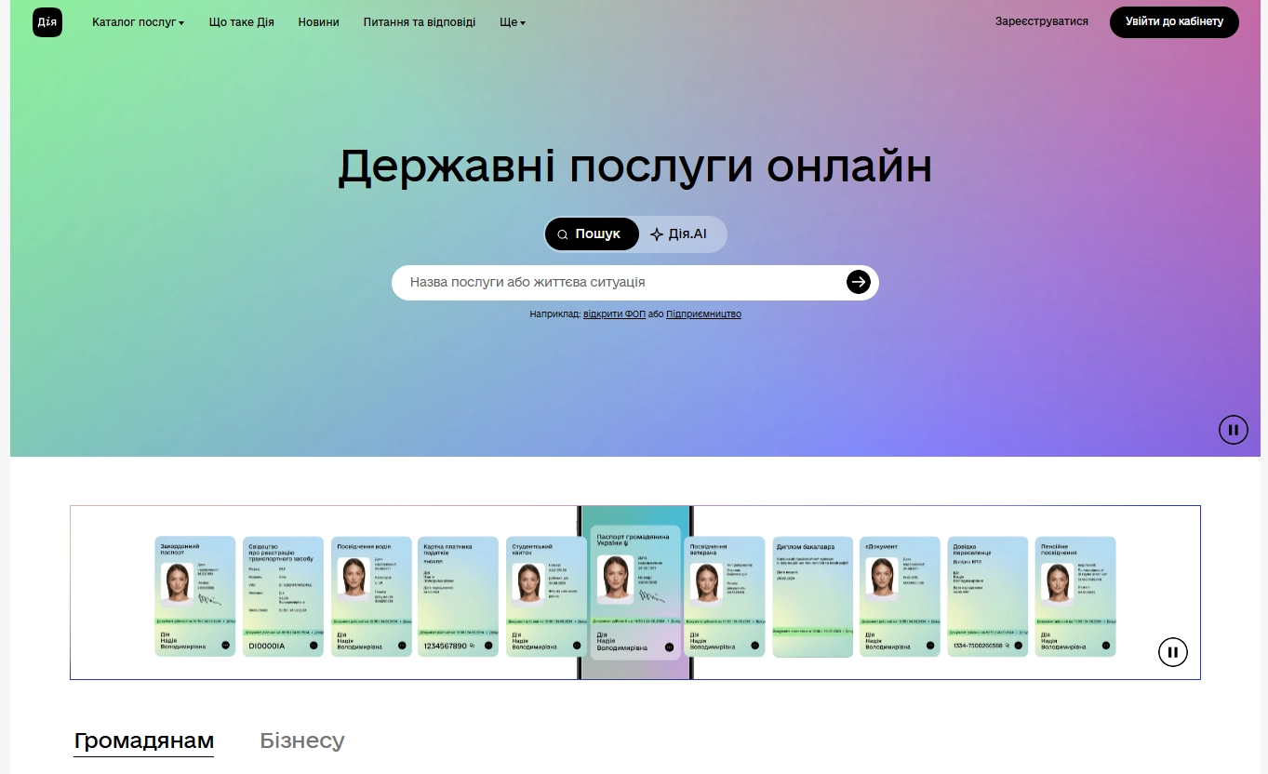Viewport: 1268px width, 774px height.
Task: Pause the hero background animation
Action: (1234, 430)
